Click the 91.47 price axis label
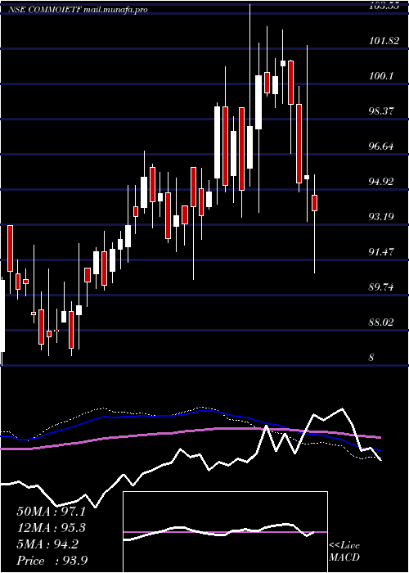Image resolution: width=409 pixels, height=573 pixels. click(x=382, y=252)
